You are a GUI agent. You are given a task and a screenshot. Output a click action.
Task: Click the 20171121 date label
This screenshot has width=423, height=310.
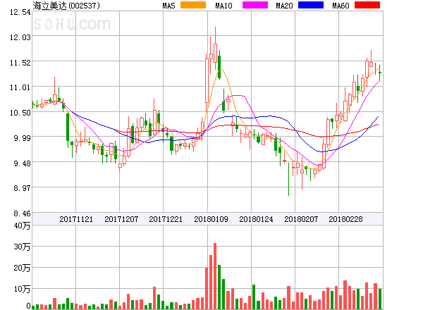click(x=76, y=219)
